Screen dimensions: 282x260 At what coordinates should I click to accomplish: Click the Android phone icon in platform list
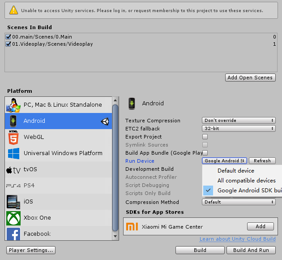(x=13, y=121)
